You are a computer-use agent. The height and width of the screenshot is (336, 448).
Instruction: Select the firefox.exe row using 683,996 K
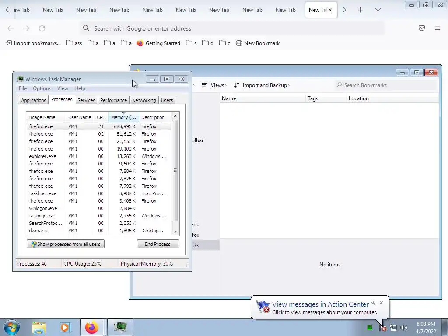[99, 126]
